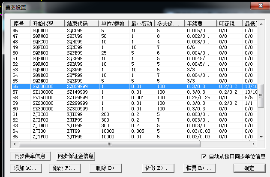Click the vertical scrollbar up arrow
270x177 pixels.
261,24
